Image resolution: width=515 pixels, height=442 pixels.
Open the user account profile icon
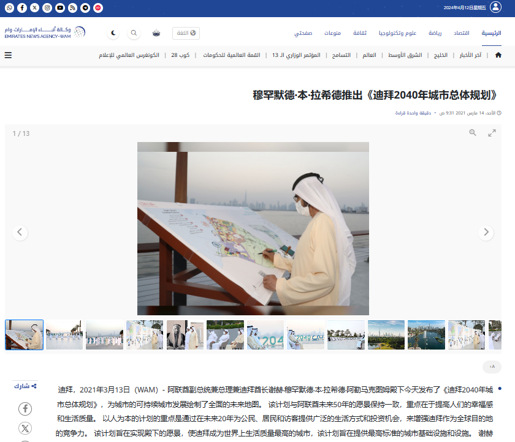(495, 7)
